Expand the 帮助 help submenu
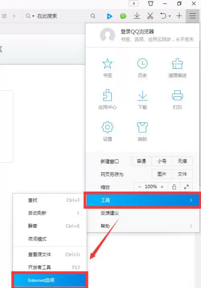The width and height of the screenshot is (201, 288). pos(143,226)
